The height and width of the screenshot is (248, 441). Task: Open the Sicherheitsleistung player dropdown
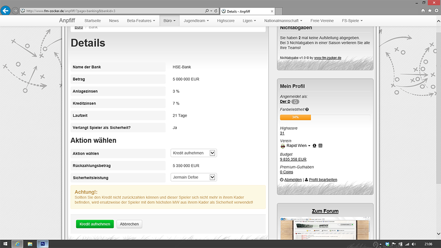(194, 177)
